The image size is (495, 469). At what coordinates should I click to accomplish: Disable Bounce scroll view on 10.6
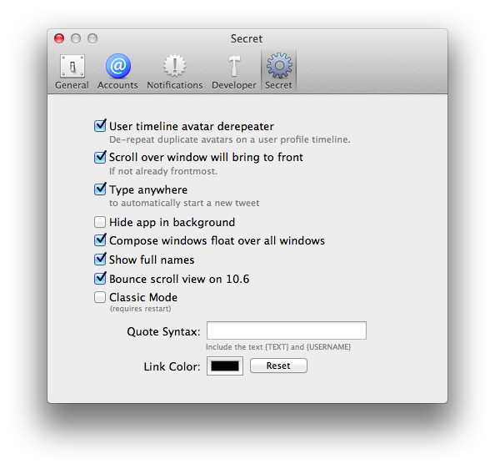pos(100,278)
